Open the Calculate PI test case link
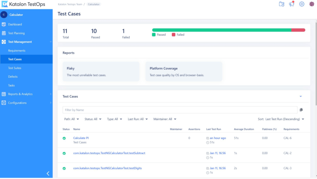The width and height of the screenshot is (317, 179). 81,138
